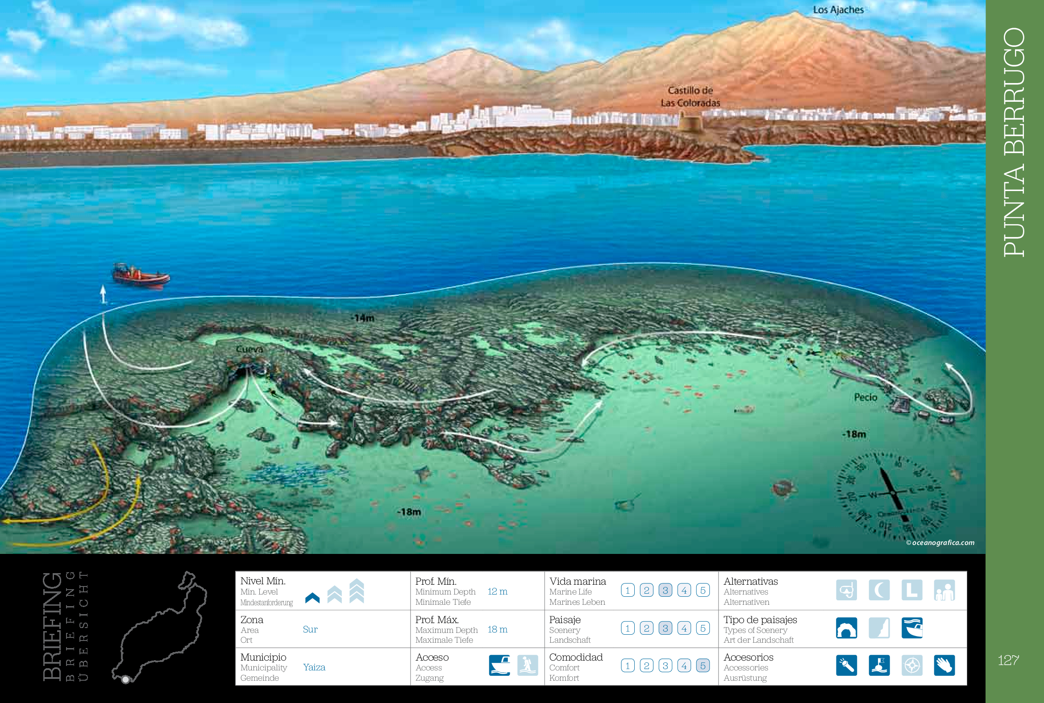Click the oceanografica.com credit link
Viewport: 1044px width, 703px height.
940,542
